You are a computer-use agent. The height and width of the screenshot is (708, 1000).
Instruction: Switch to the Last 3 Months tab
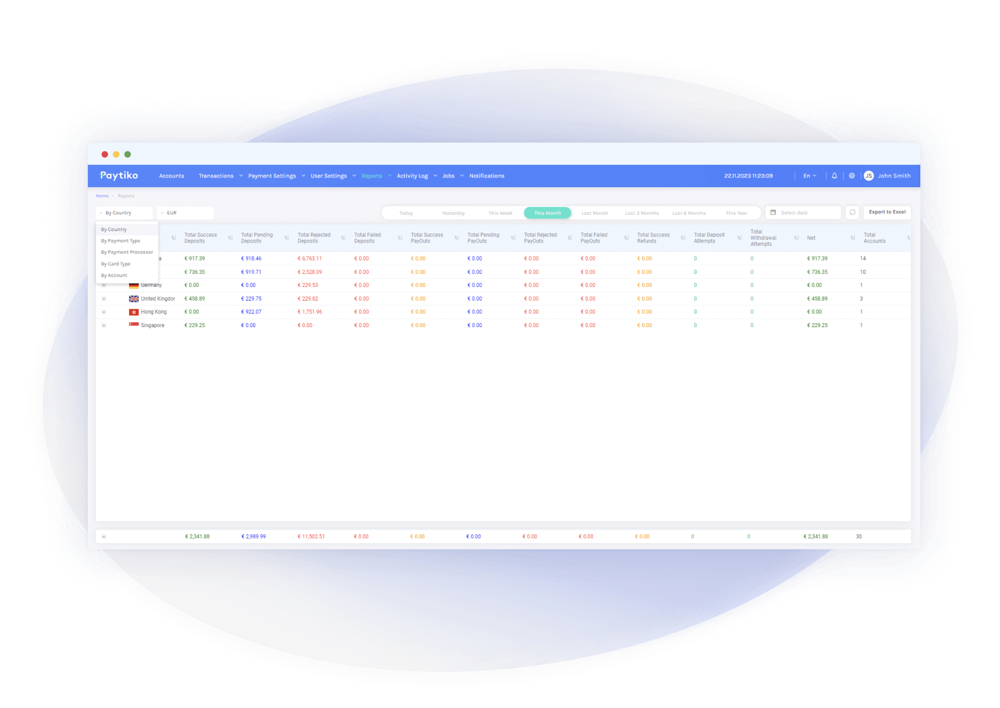[x=642, y=213]
